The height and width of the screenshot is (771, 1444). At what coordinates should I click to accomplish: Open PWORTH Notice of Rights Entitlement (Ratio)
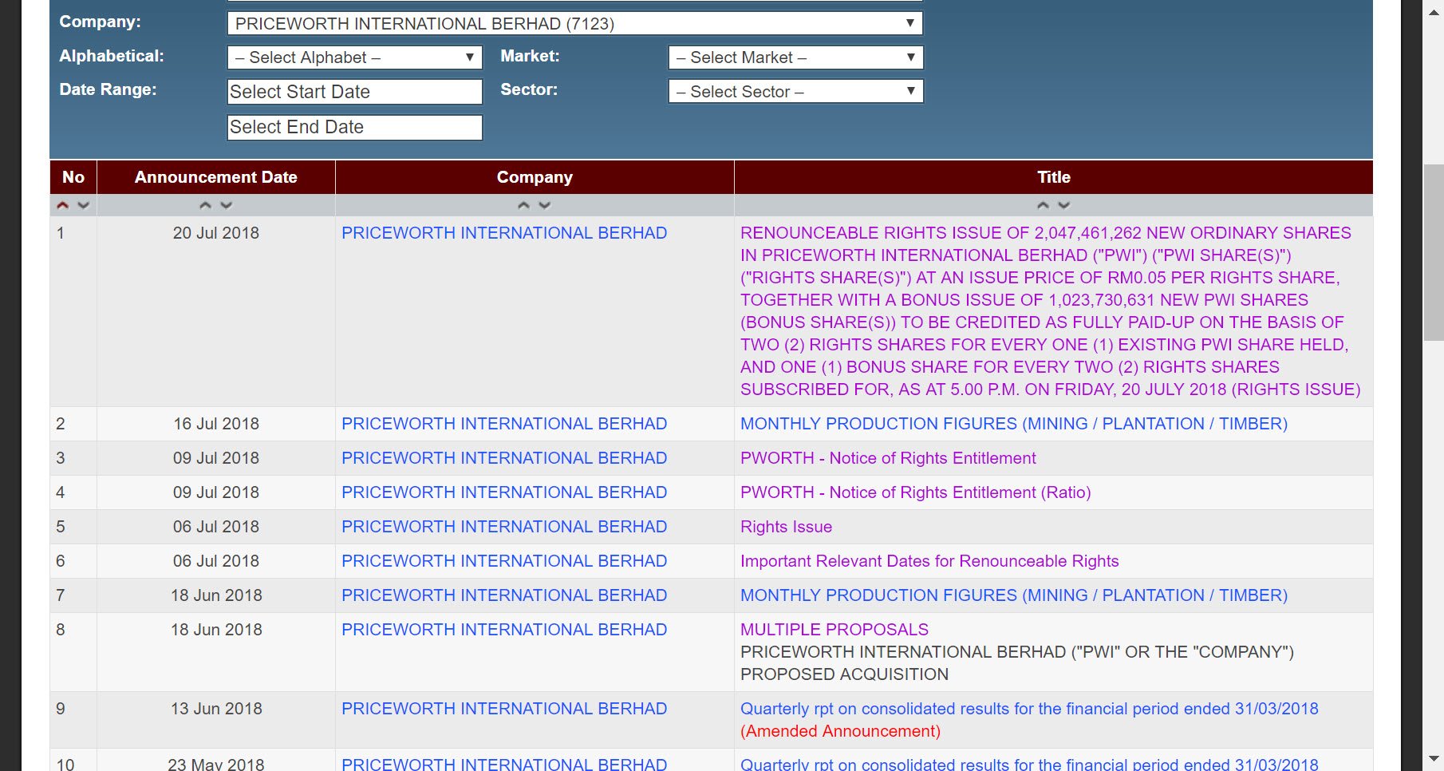pos(915,492)
